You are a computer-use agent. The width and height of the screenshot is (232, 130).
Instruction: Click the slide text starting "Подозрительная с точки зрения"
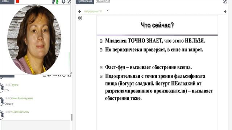pos(159,87)
